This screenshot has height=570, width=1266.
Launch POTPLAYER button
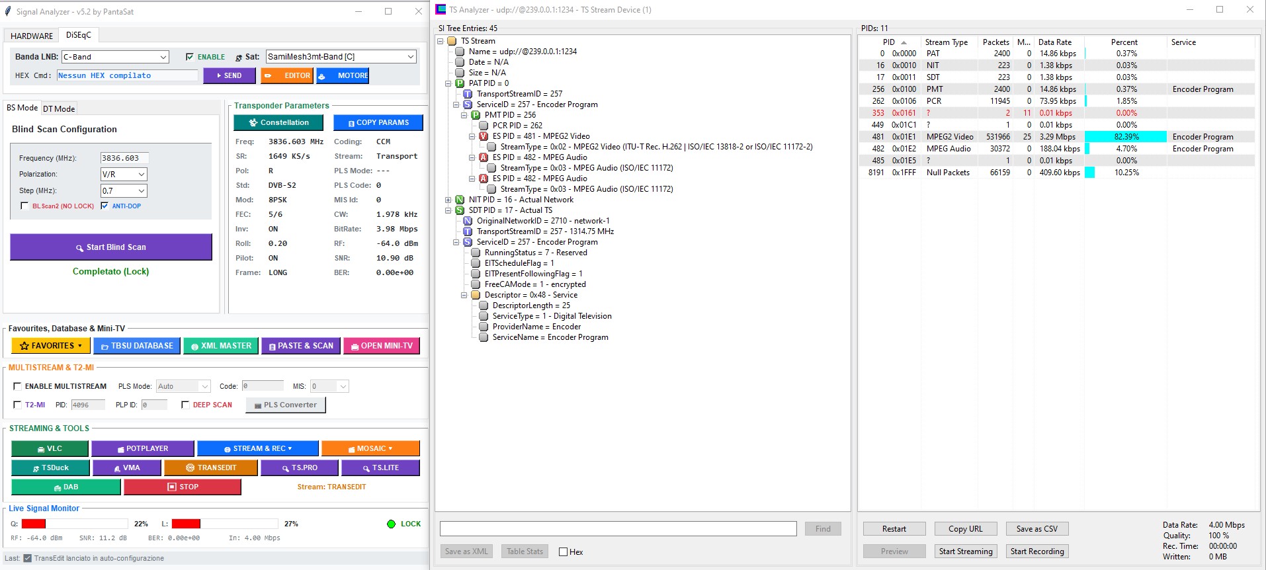coord(143,448)
